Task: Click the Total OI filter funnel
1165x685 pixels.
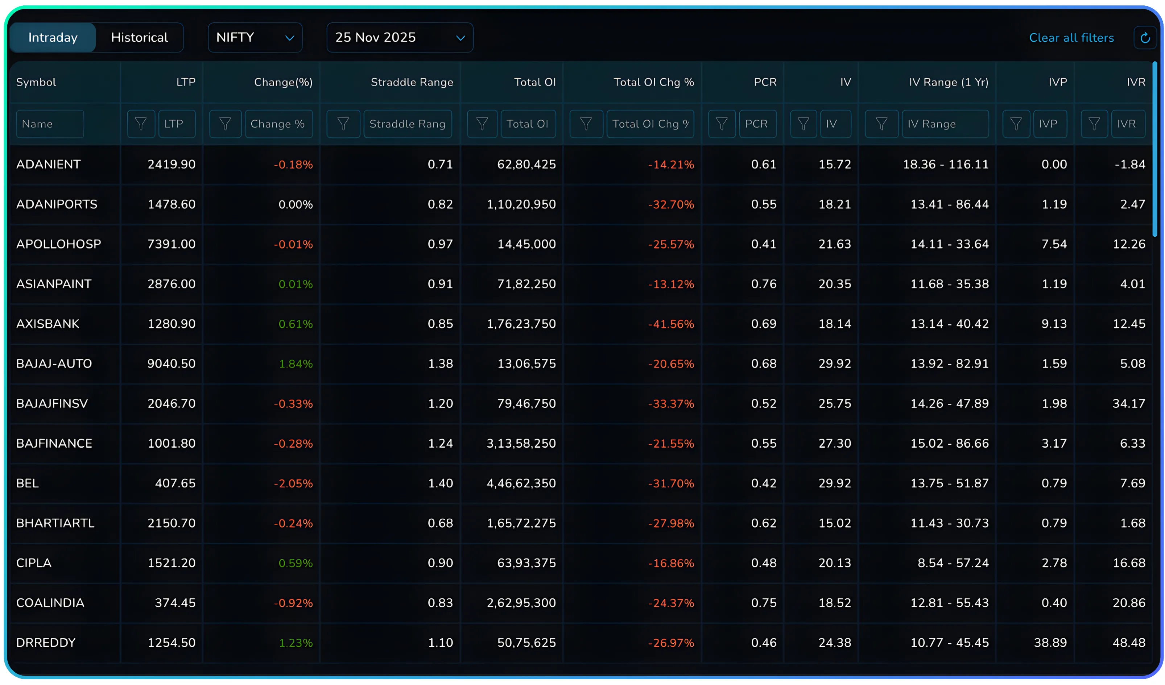Action: click(x=482, y=124)
